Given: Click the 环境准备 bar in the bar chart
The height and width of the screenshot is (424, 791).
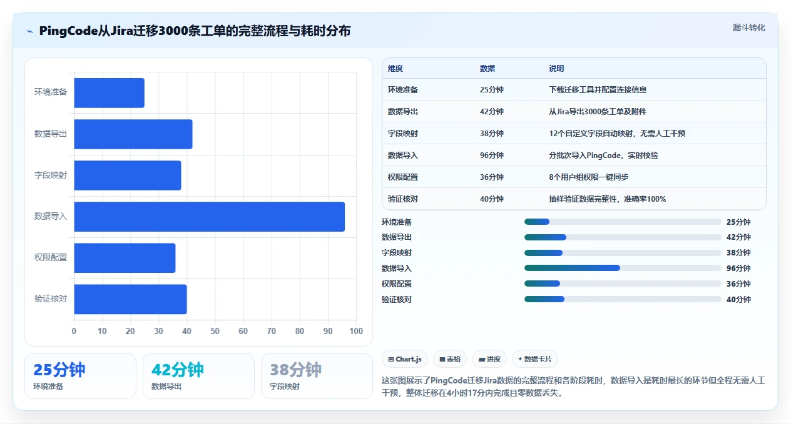Looking at the screenshot, I should (109, 92).
